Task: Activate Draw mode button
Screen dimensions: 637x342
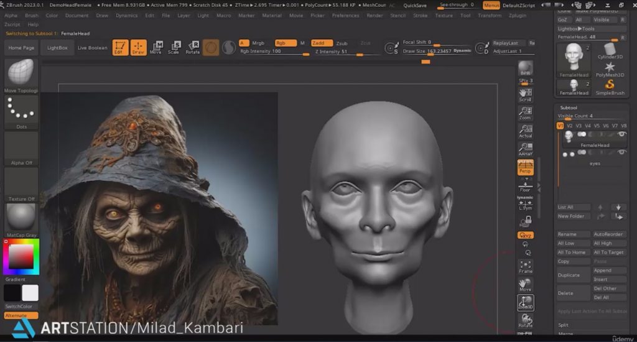Action: [x=138, y=47]
